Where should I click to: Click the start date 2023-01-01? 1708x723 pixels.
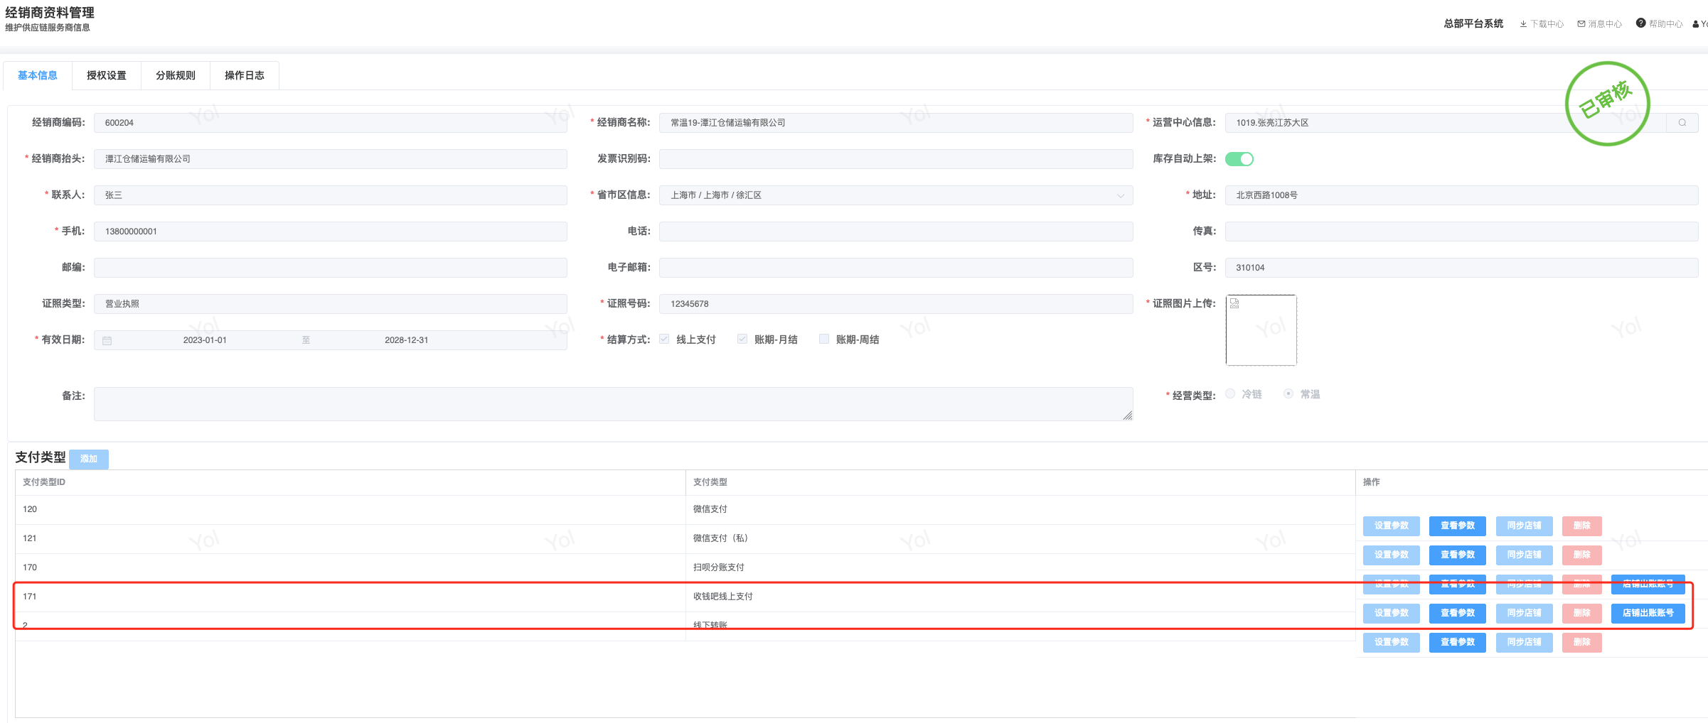(x=205, y=340)
